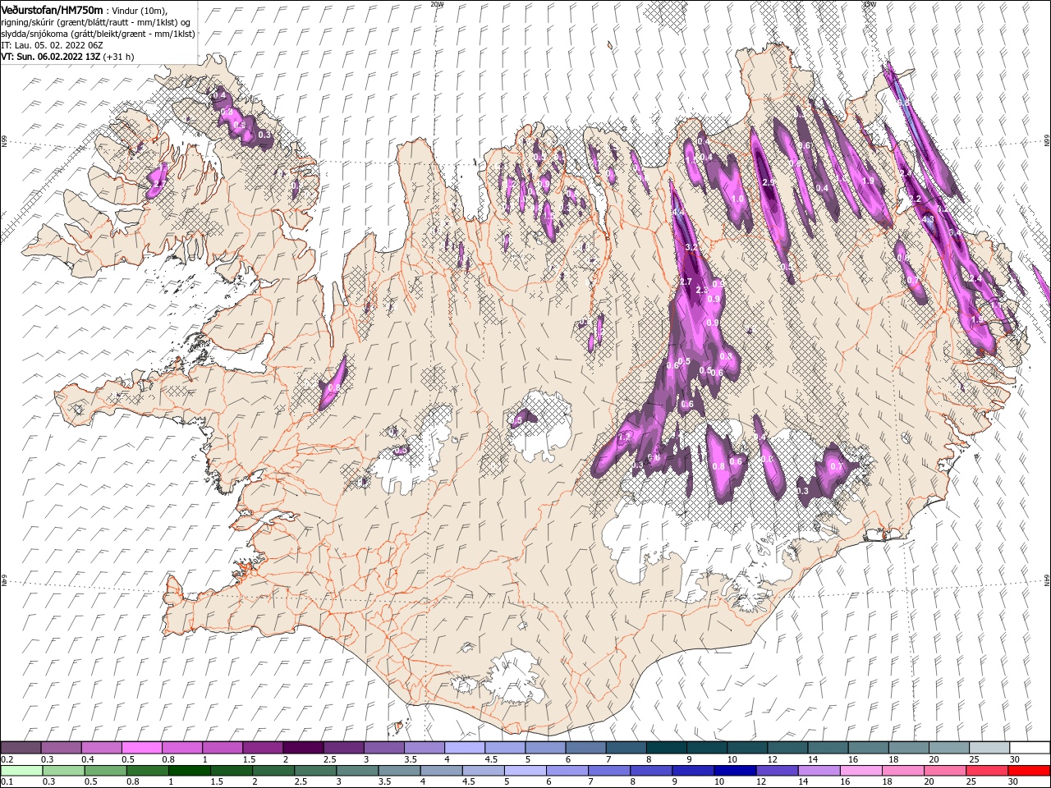Image resolution: width=1051 pixels, height=788 pixels.
Task: Click the 'slydda/snjókoma' legend description line
Action: tap(98, 34)
